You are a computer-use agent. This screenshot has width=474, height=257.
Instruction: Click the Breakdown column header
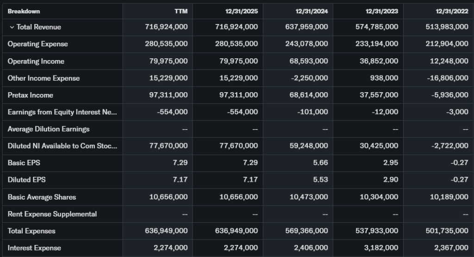tap(24, 11)
